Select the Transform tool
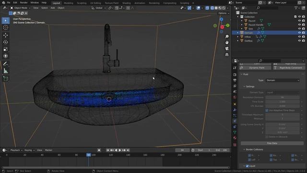This screenshot has height=173, width=307. pos(5,56)
